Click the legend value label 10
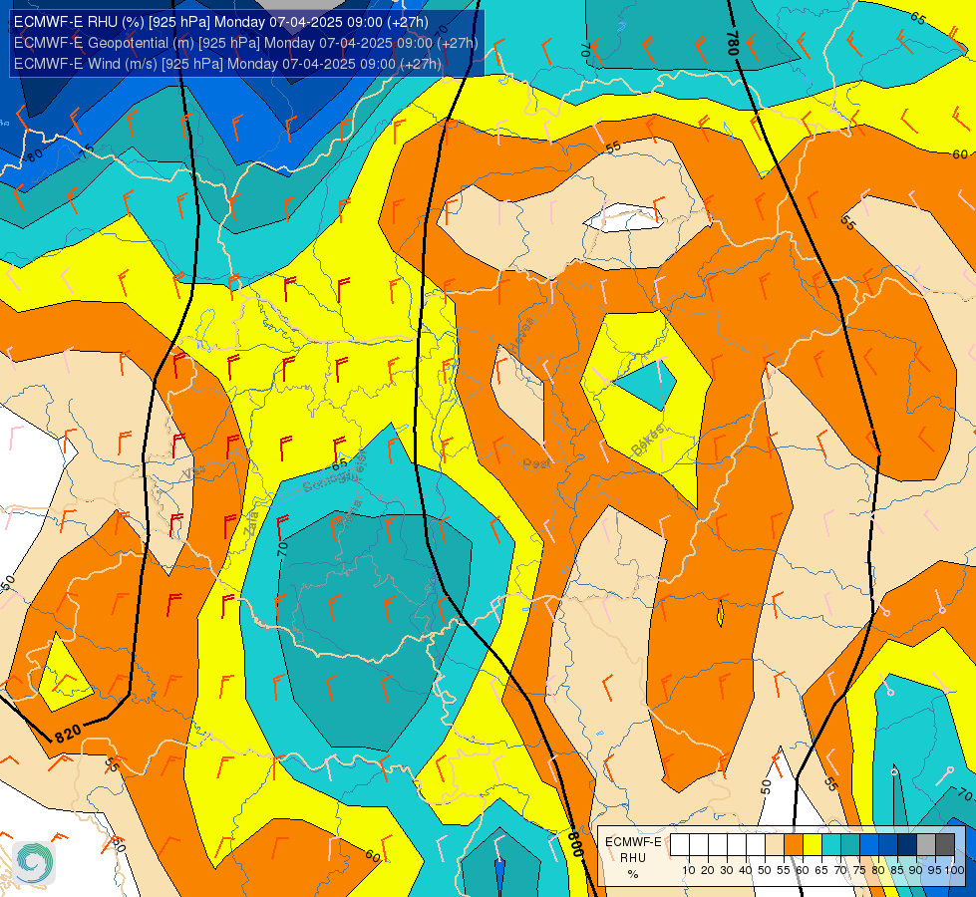Image resolution: width=976 pixels, height=897 pixels. 689,870
